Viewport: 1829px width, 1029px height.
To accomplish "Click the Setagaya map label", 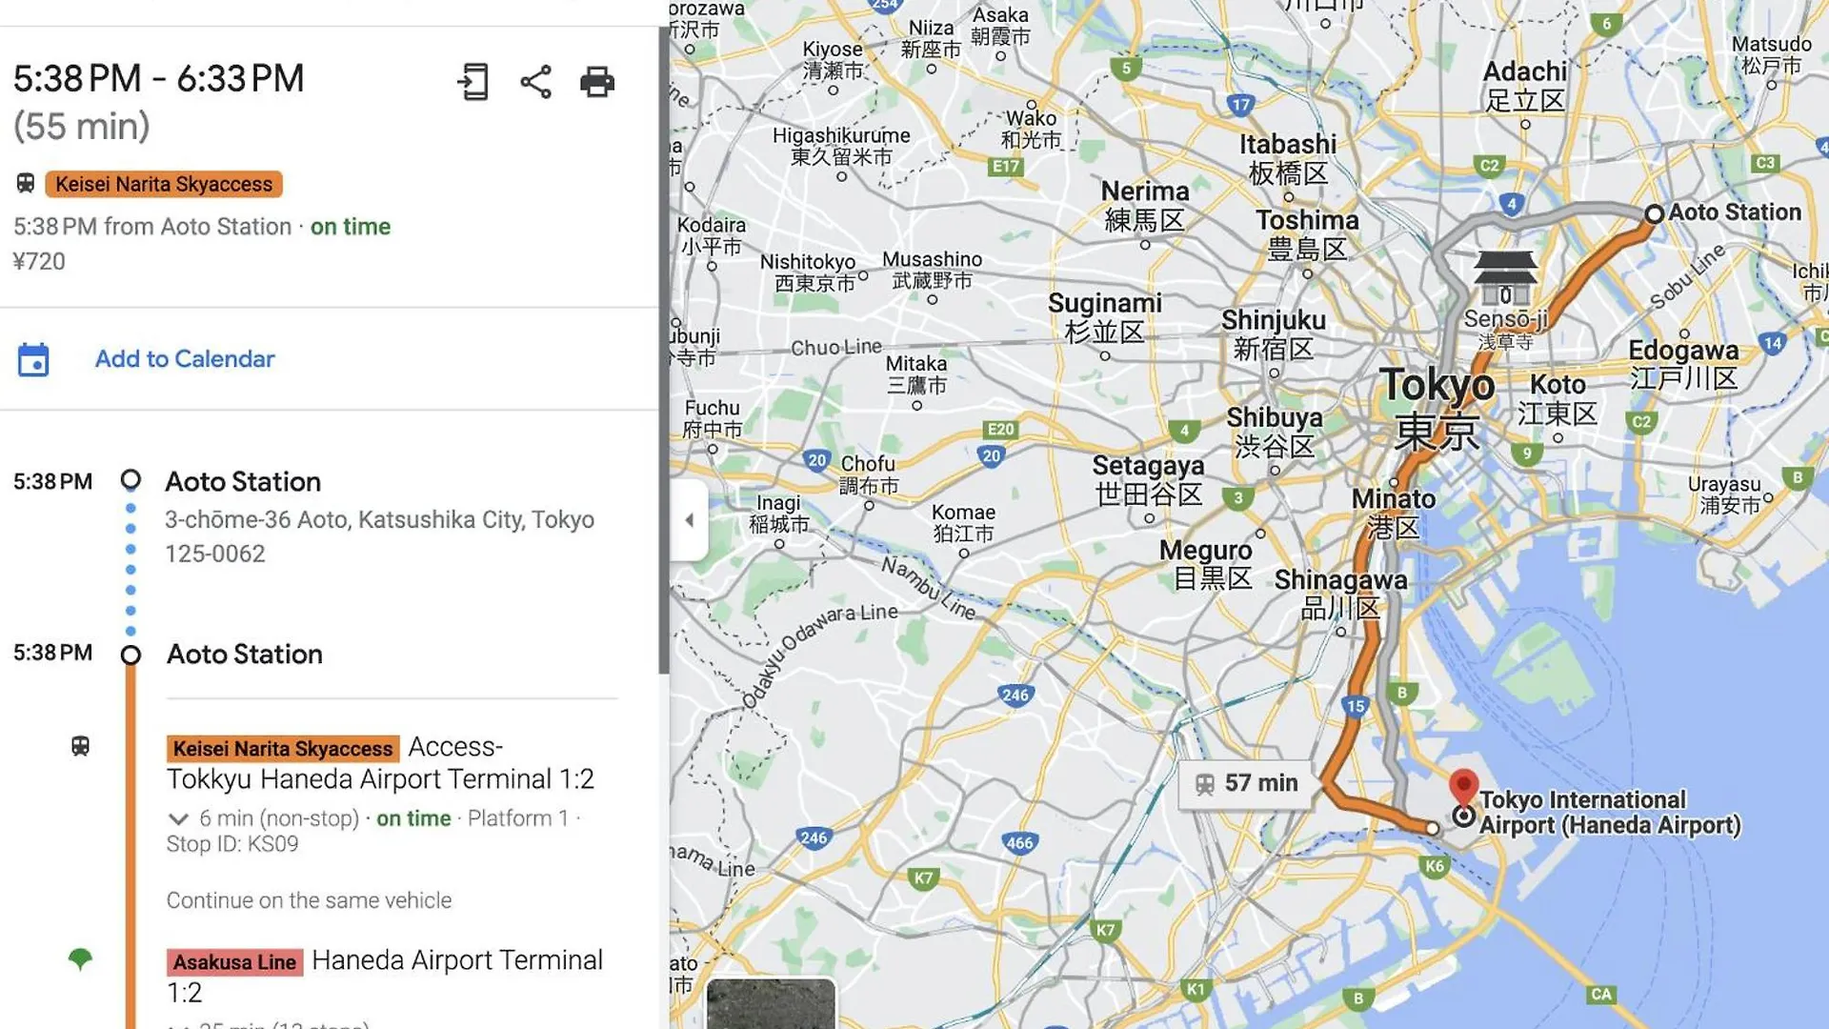I will click(1148, 480).
